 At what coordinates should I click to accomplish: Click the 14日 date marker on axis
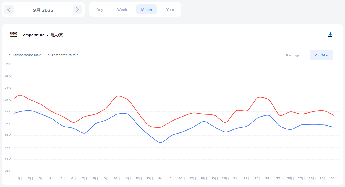(x=161, y=178)
